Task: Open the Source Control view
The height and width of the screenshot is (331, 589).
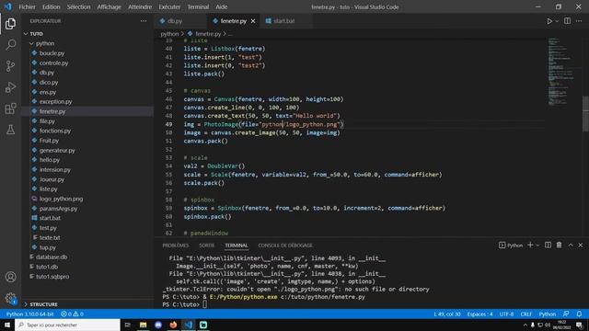Action: [x=10, y=66]
